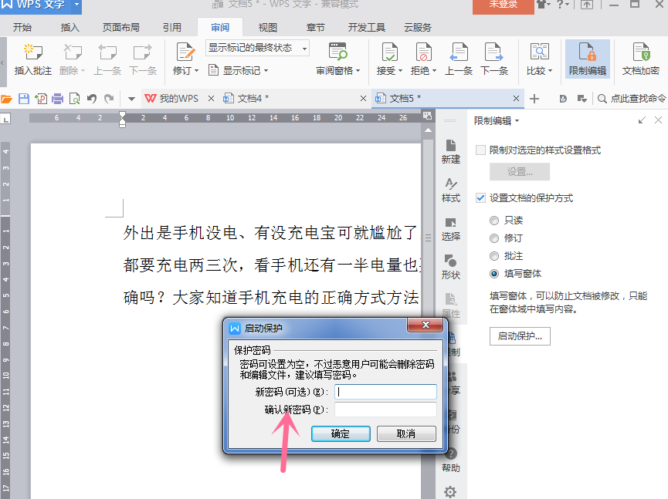This screenshot has height=499, width=668.
Task: Expand the 接受 dropdown arrow
Action: (401, 71)
